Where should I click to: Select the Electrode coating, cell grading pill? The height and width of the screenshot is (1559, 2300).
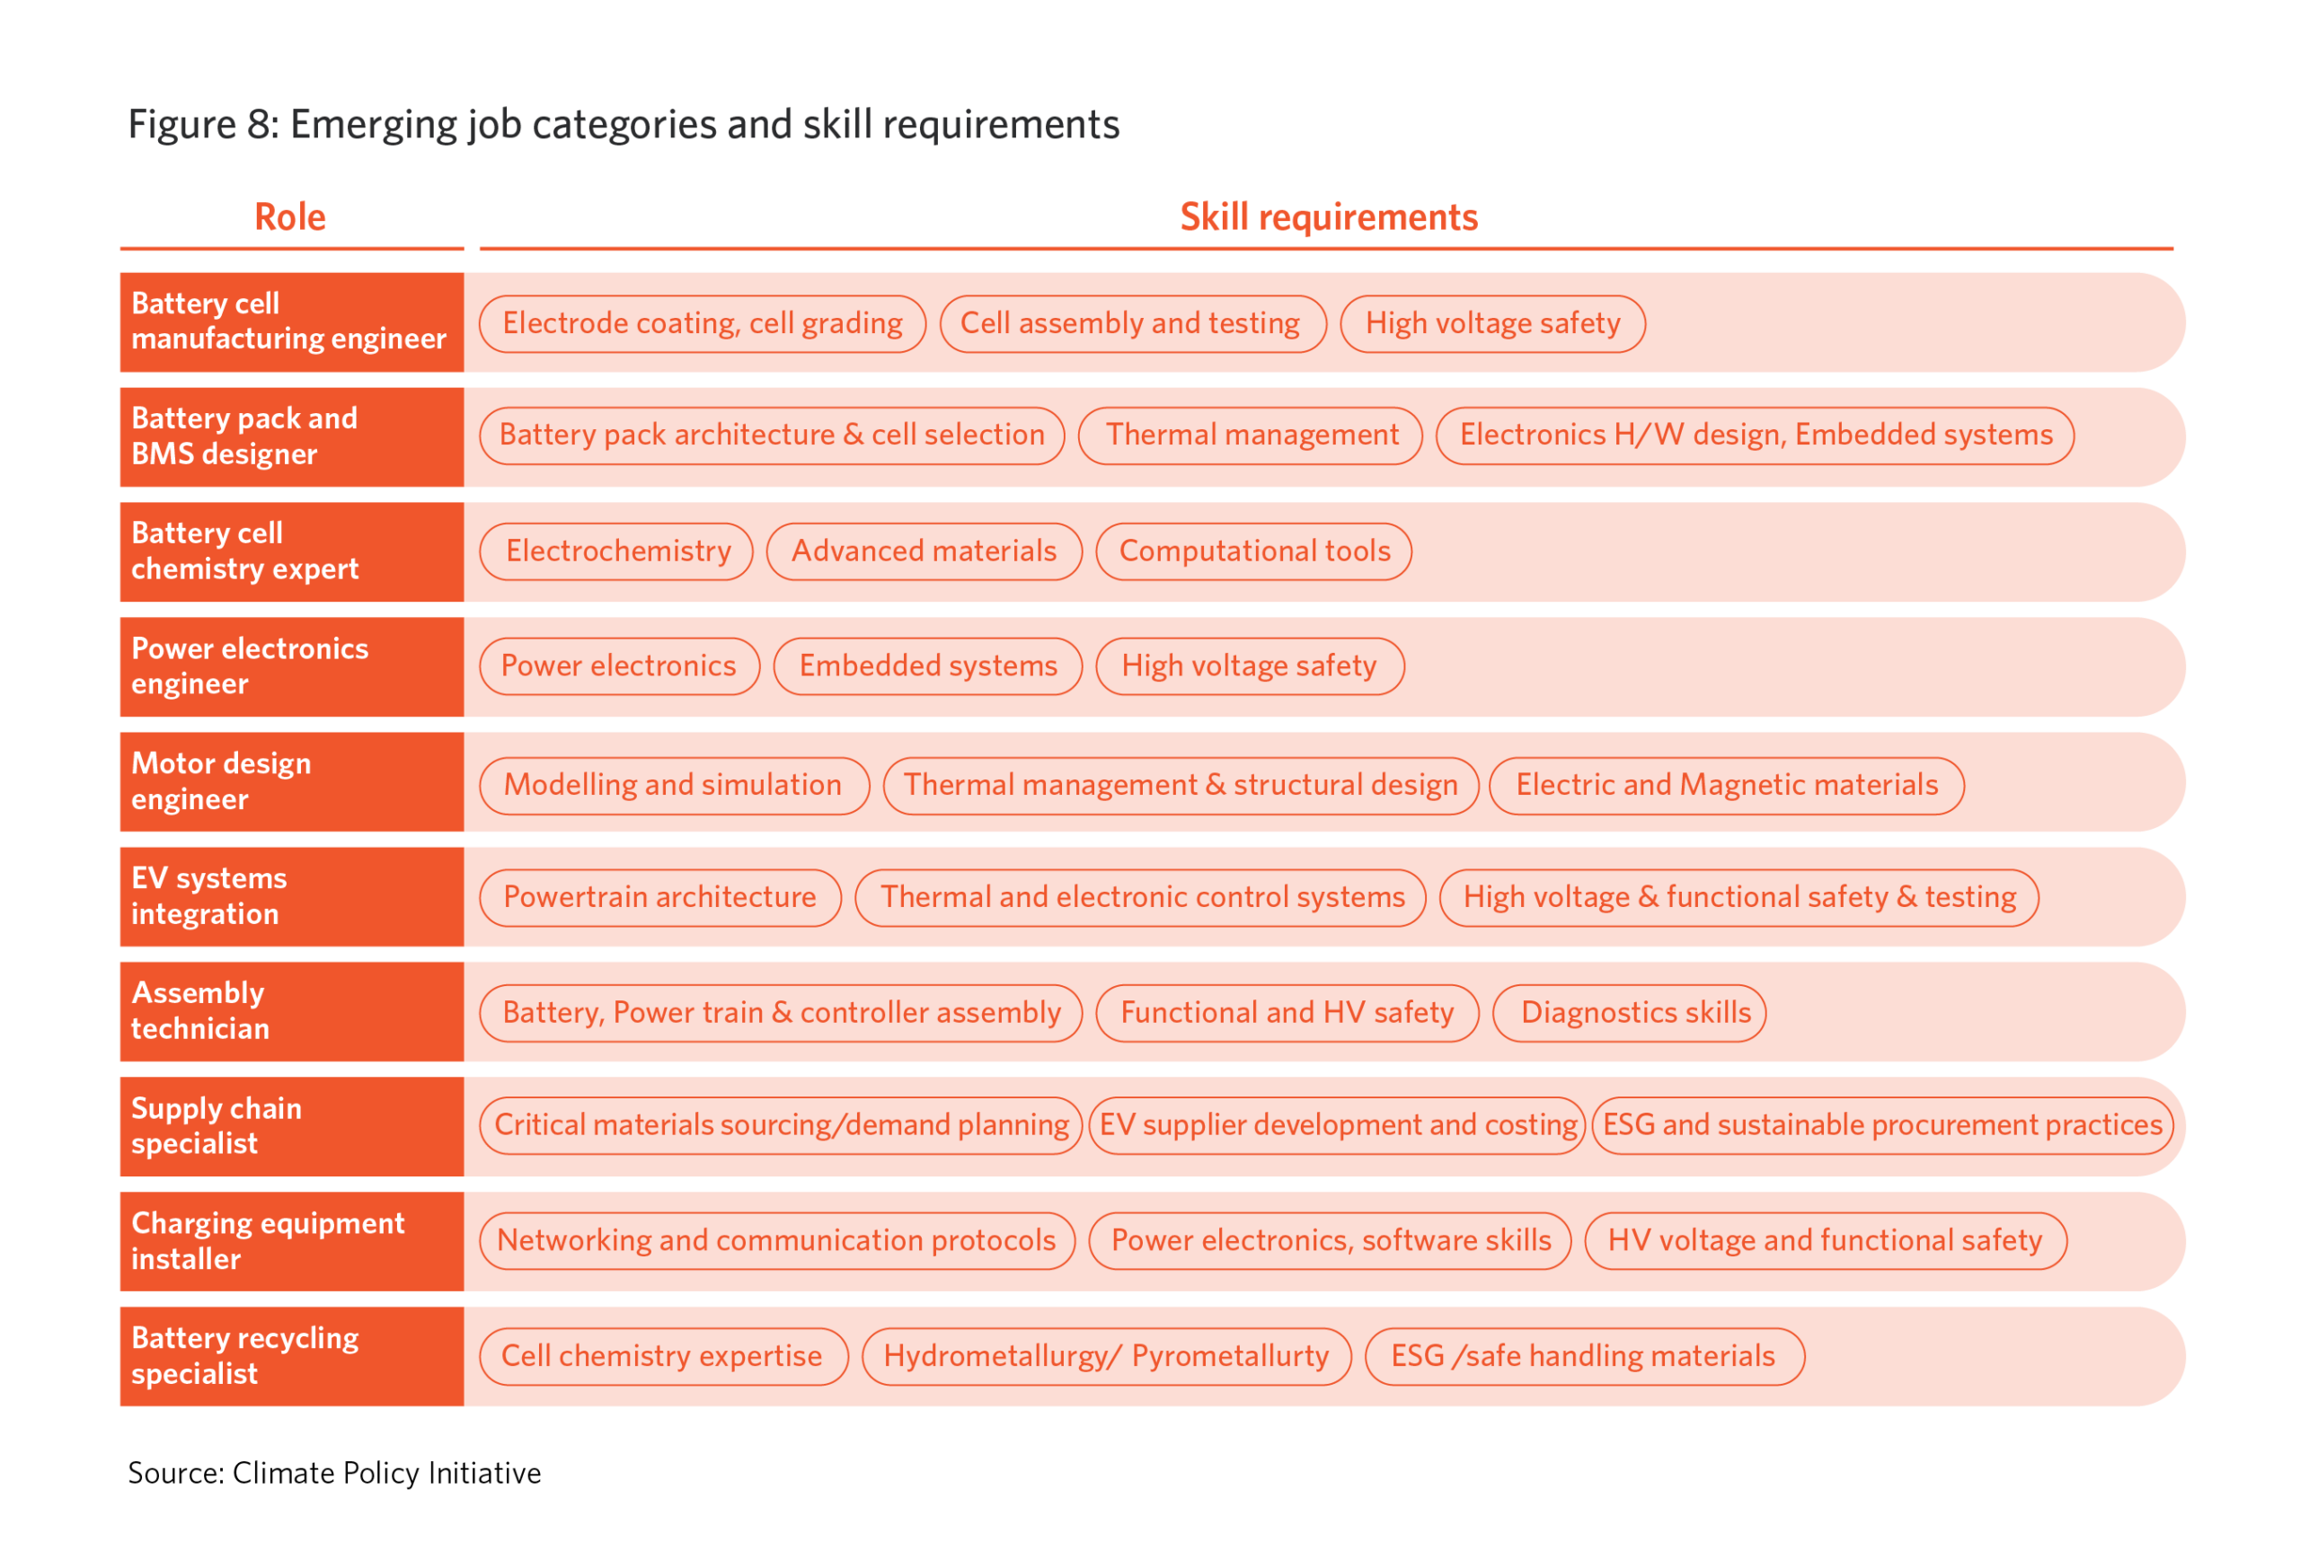click(x=702, y=323)
